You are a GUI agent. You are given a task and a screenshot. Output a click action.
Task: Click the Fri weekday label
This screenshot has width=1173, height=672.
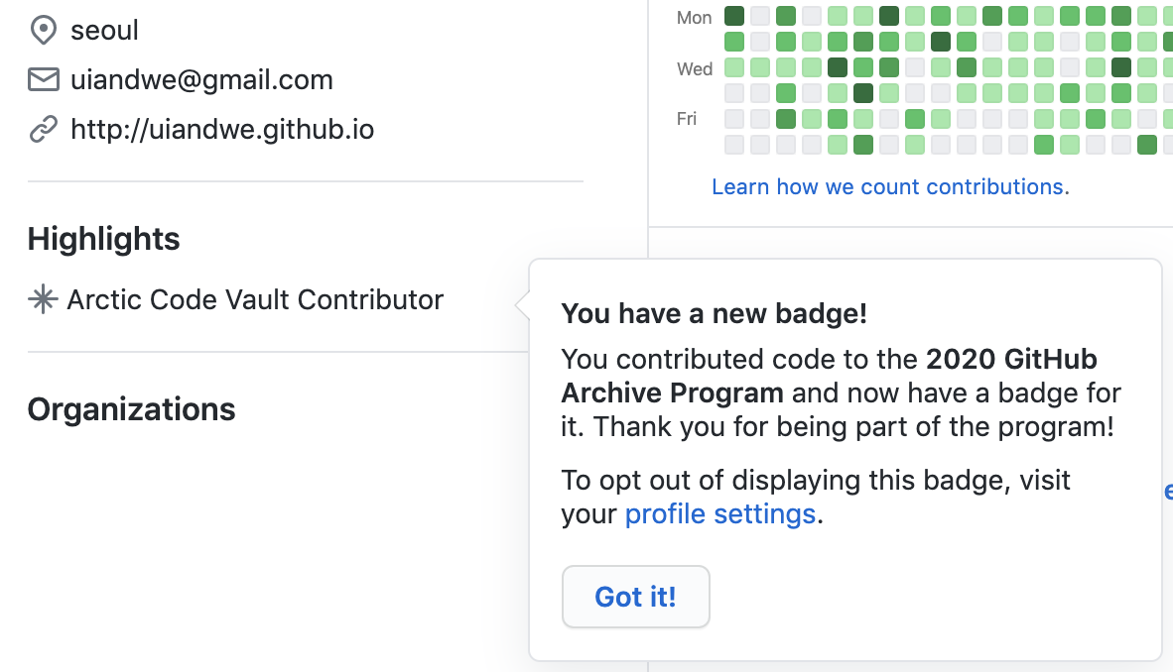click(x=687, y=119)
